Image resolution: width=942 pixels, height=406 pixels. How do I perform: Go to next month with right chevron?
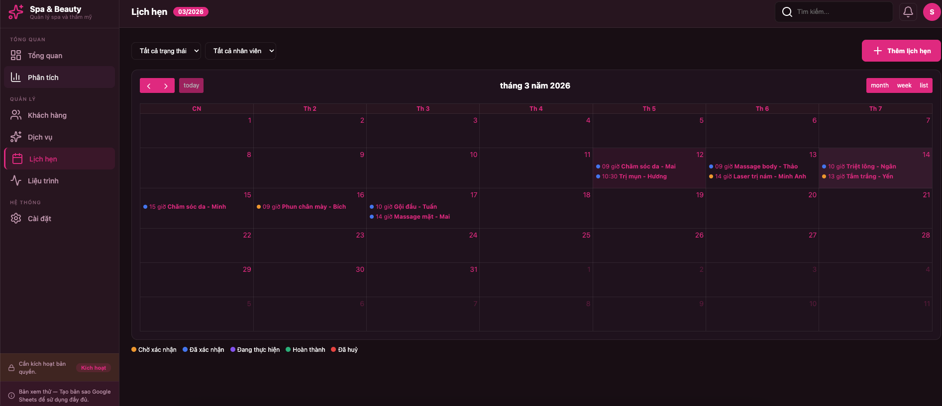pos(166,85)
